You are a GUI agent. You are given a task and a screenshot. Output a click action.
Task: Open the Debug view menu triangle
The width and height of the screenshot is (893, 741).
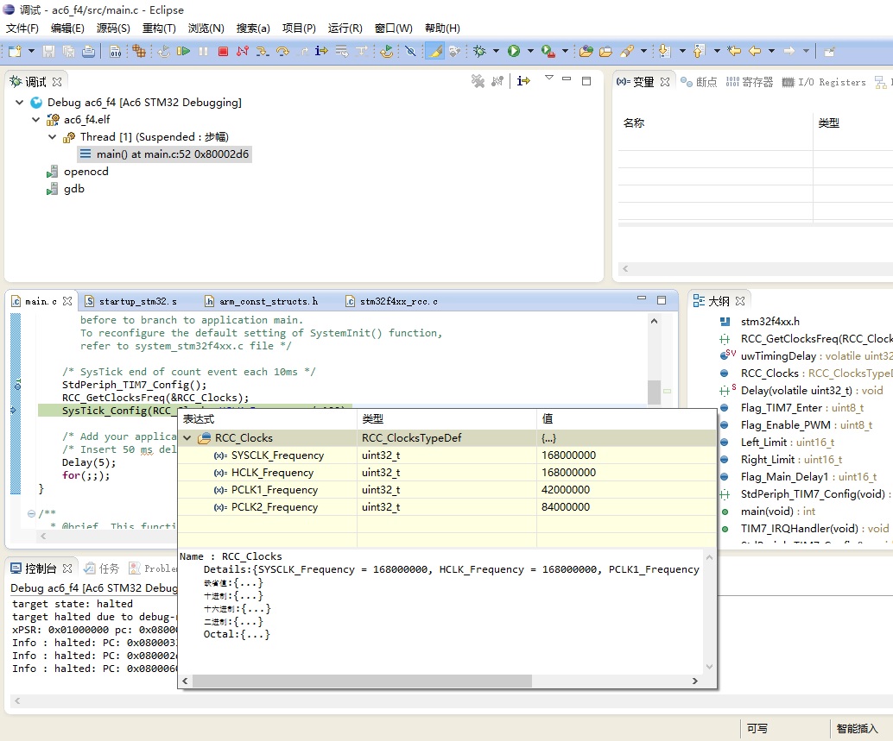[549, 78]
